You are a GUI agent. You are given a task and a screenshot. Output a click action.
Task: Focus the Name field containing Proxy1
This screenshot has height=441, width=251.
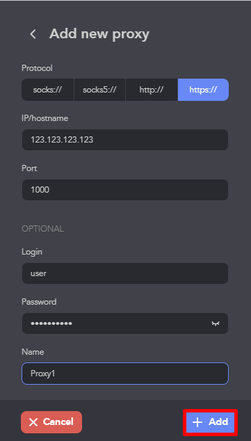click(125, 374)
